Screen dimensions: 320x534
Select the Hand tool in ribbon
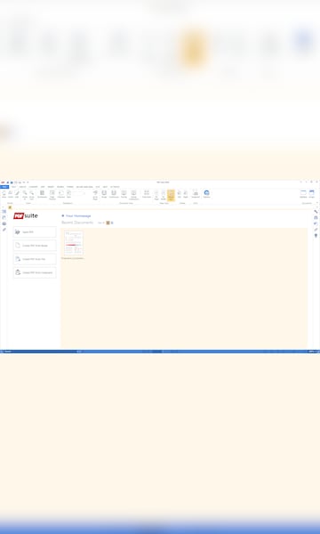(x=4, y=194)
